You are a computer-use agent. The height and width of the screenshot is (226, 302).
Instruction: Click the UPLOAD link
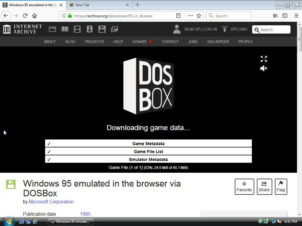[234, 29]
